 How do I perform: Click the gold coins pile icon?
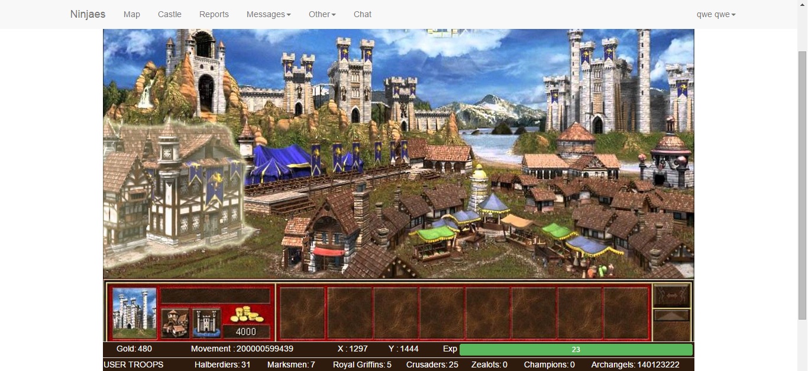tap(247, 314)
